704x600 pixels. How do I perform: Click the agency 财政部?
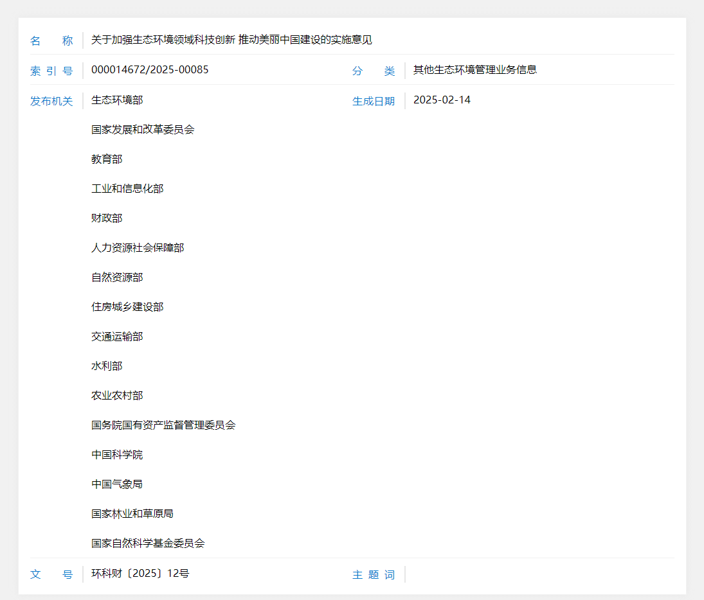point(107,218)
